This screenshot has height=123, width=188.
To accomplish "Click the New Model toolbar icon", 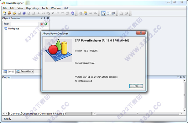I will [5, 13].
